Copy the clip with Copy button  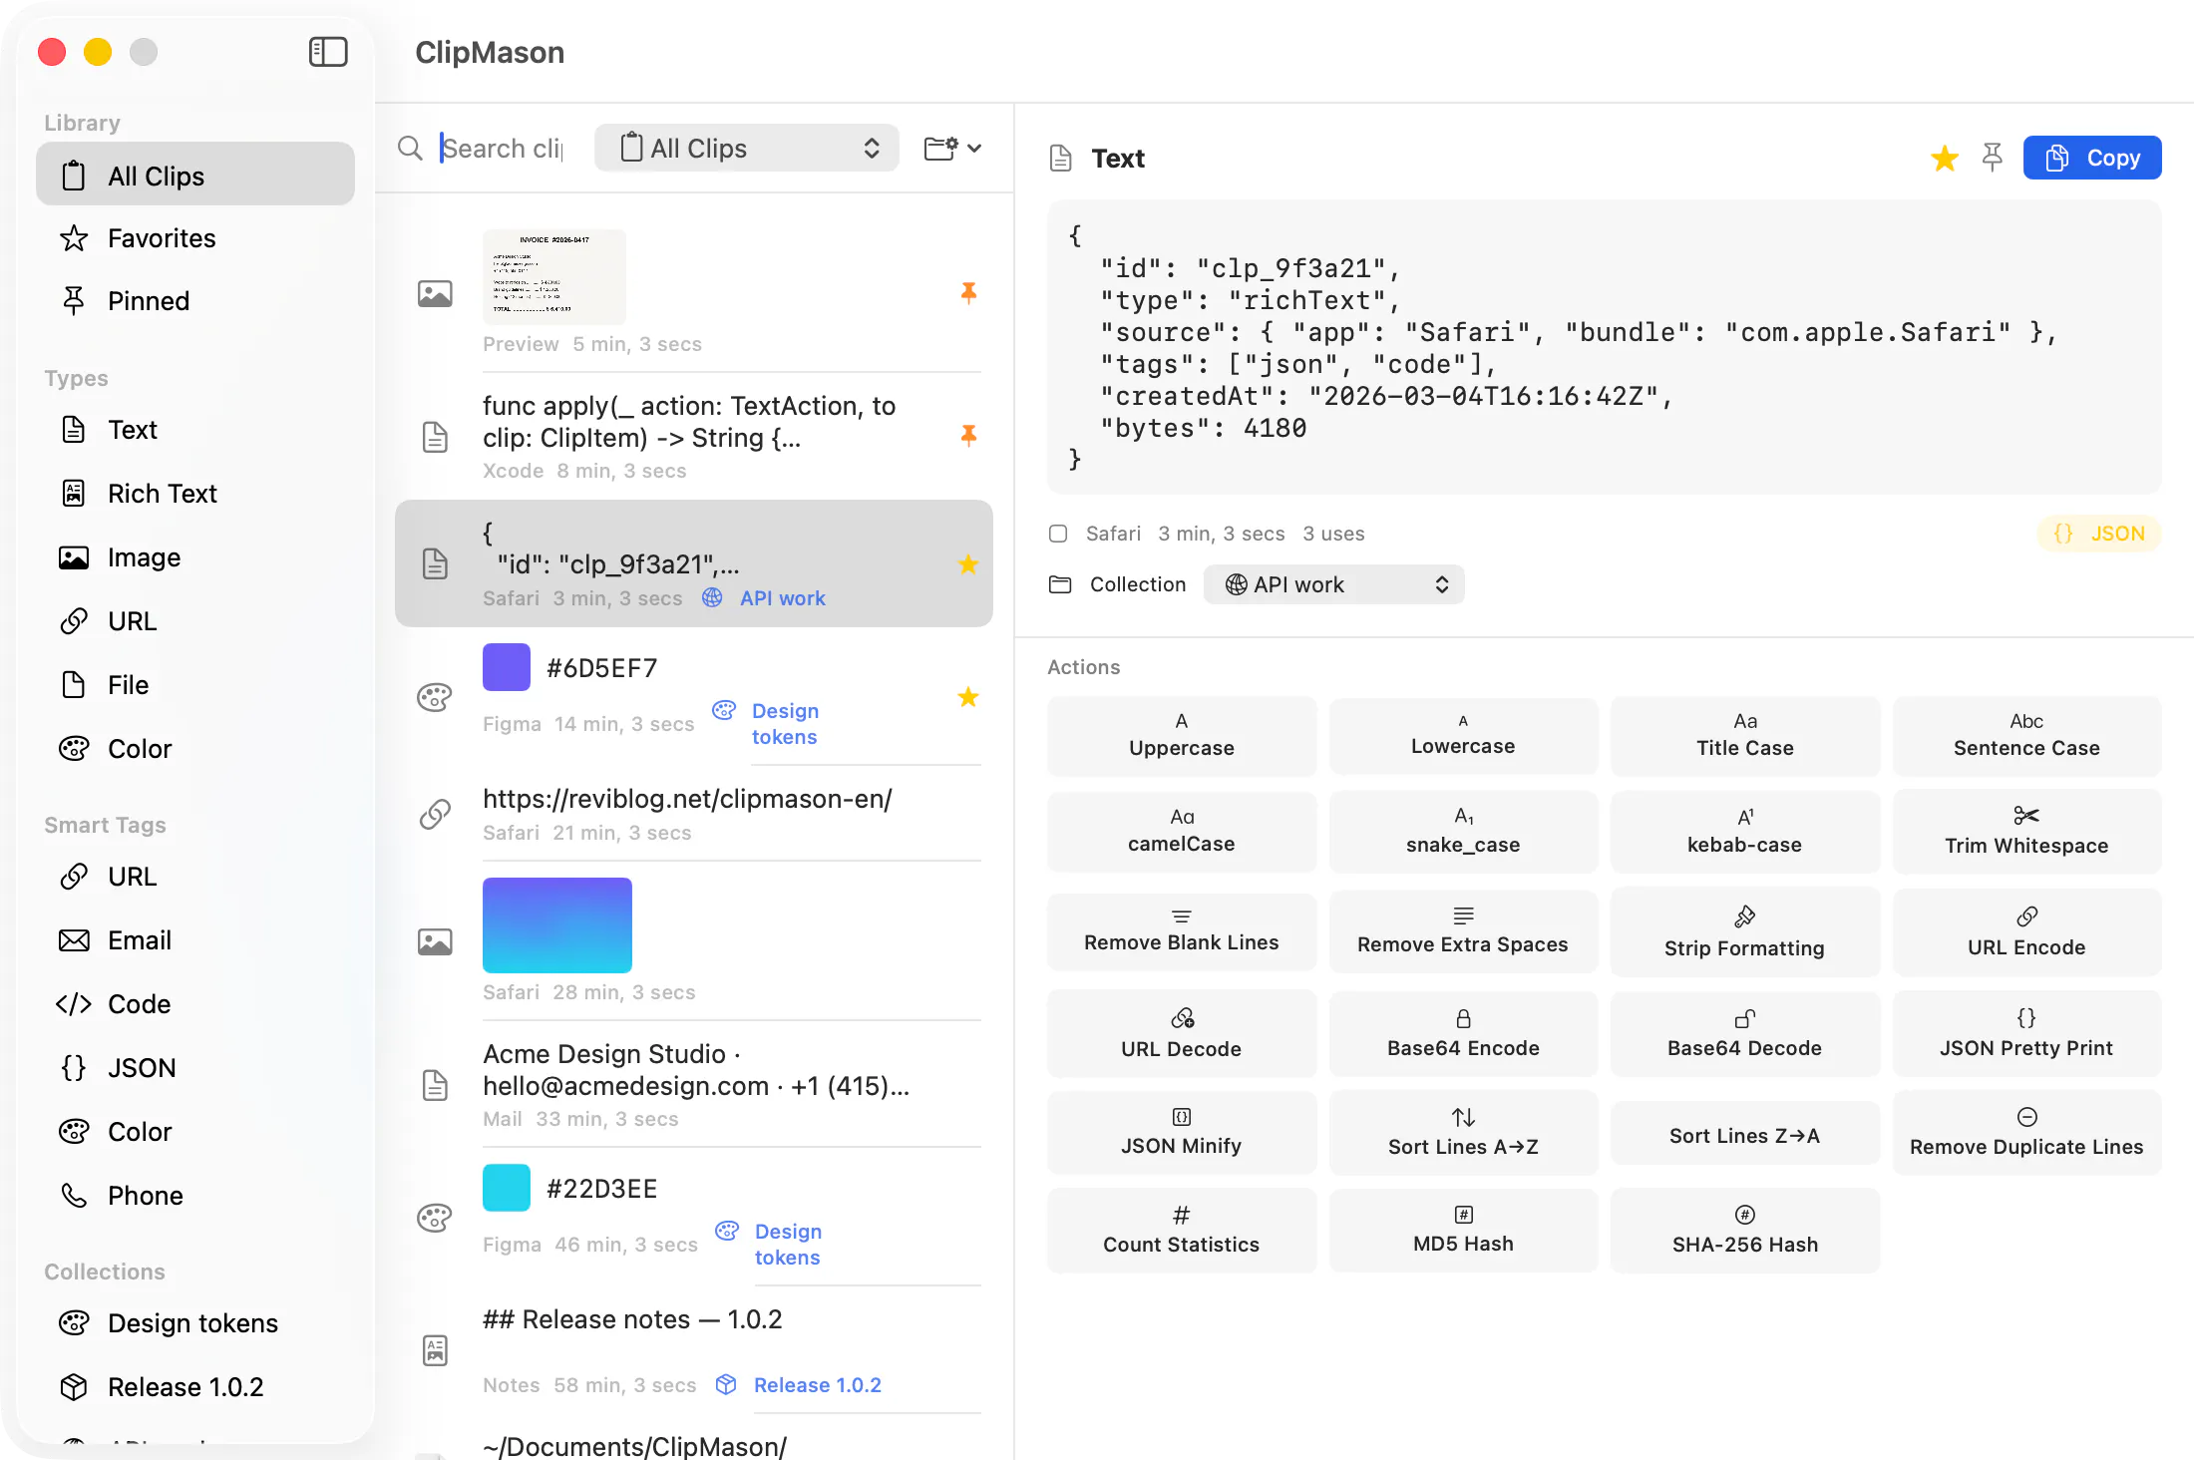coord(2092,158)
